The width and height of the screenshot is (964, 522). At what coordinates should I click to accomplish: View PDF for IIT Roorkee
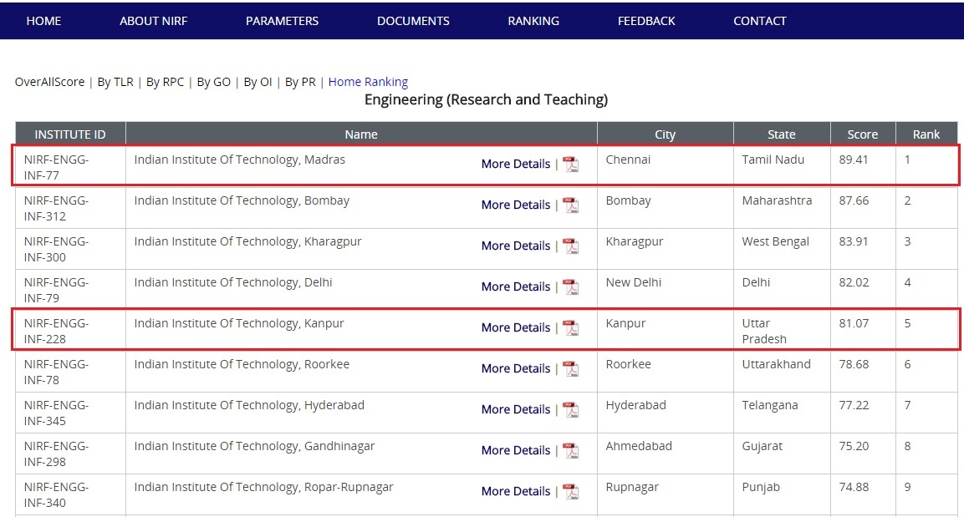click(570, 369)
